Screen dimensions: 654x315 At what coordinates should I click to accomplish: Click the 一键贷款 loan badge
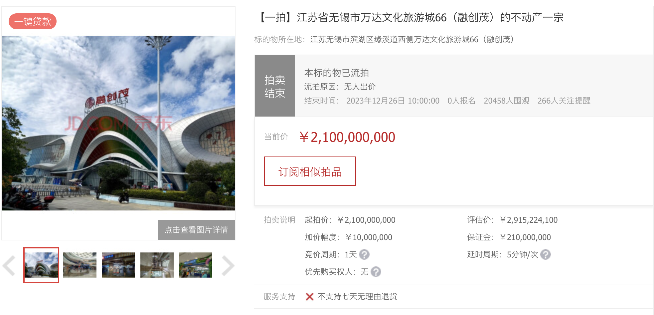click(33, 21)
